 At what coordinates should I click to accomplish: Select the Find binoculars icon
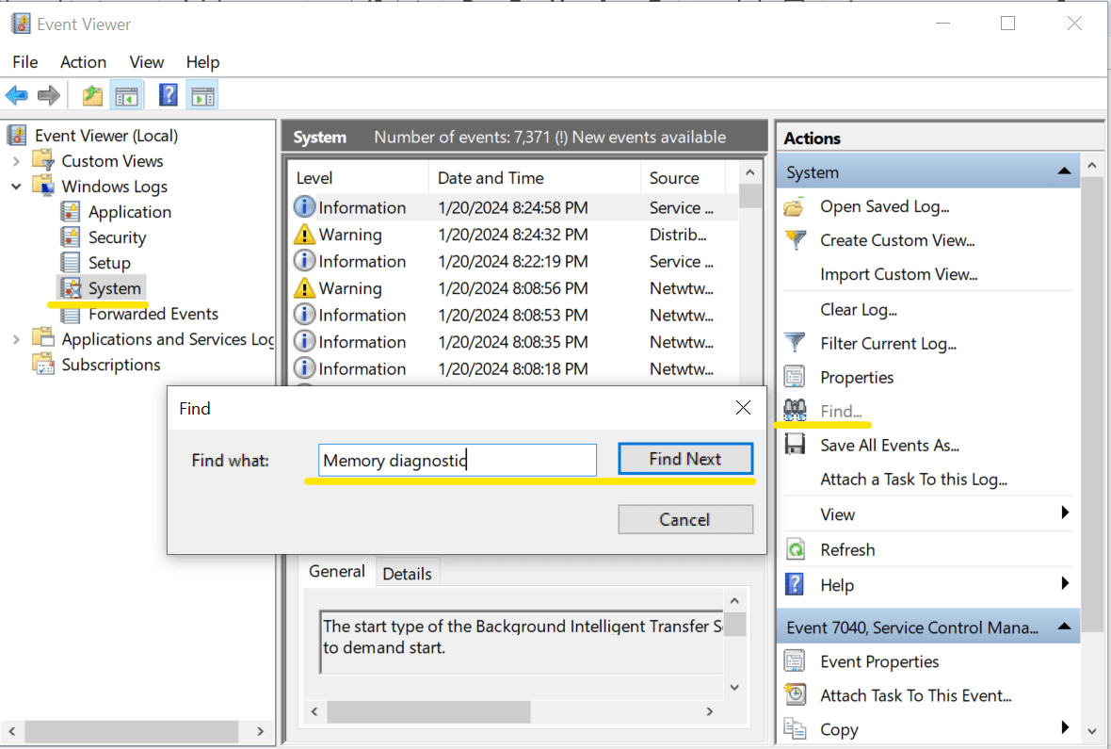click(x=796, y=411)
